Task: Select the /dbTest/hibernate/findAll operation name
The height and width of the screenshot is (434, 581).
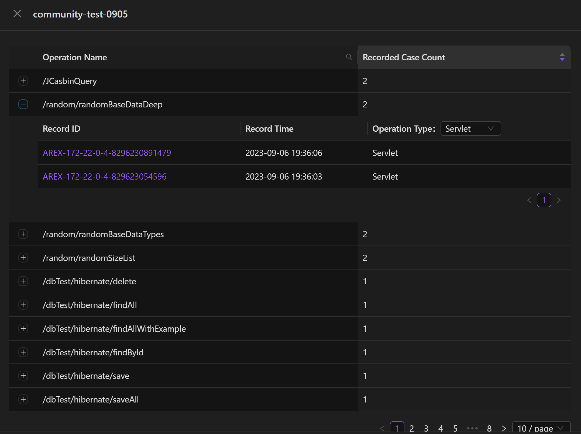Action: [x=90, y=305]
